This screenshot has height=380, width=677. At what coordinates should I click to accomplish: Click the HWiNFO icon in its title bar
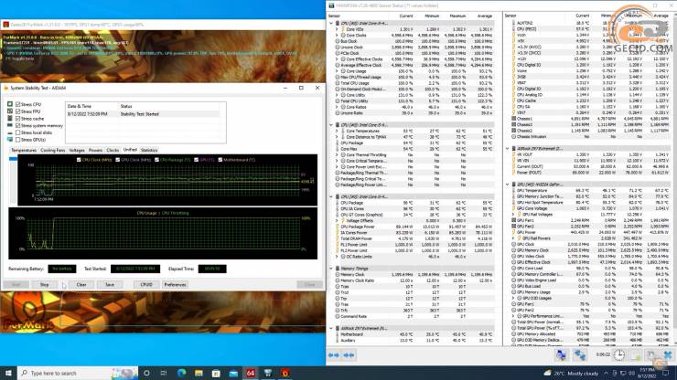(x=331, y=5)
